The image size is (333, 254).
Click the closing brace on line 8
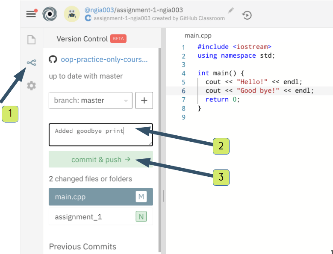click(200, 108)
